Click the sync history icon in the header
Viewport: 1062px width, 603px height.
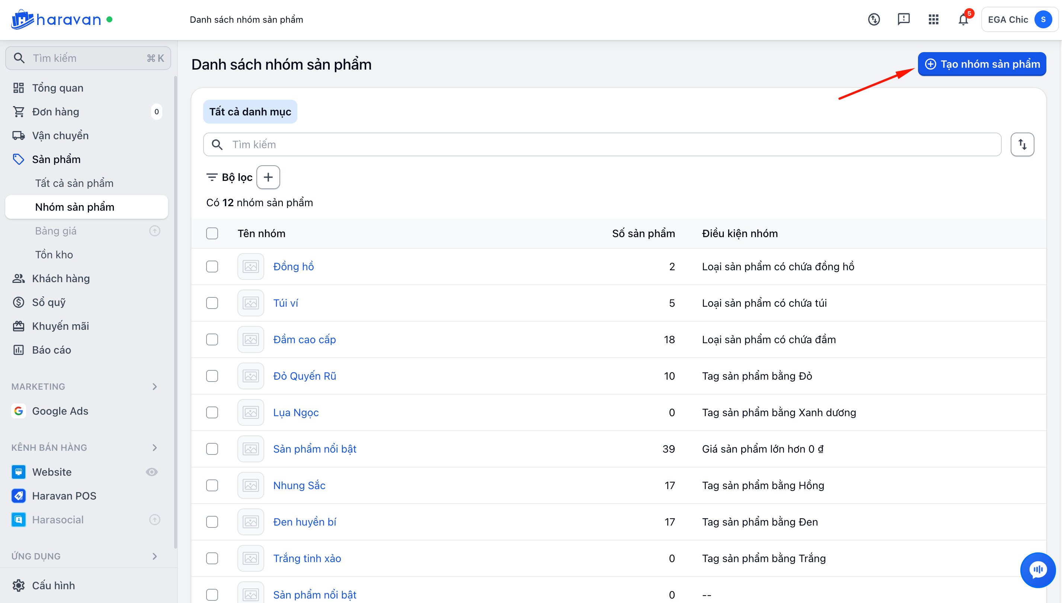pos(874,19)
